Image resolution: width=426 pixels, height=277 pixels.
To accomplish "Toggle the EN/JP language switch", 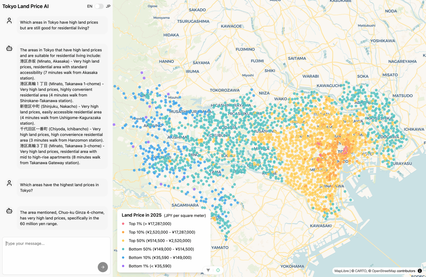I will coord(99,6).
